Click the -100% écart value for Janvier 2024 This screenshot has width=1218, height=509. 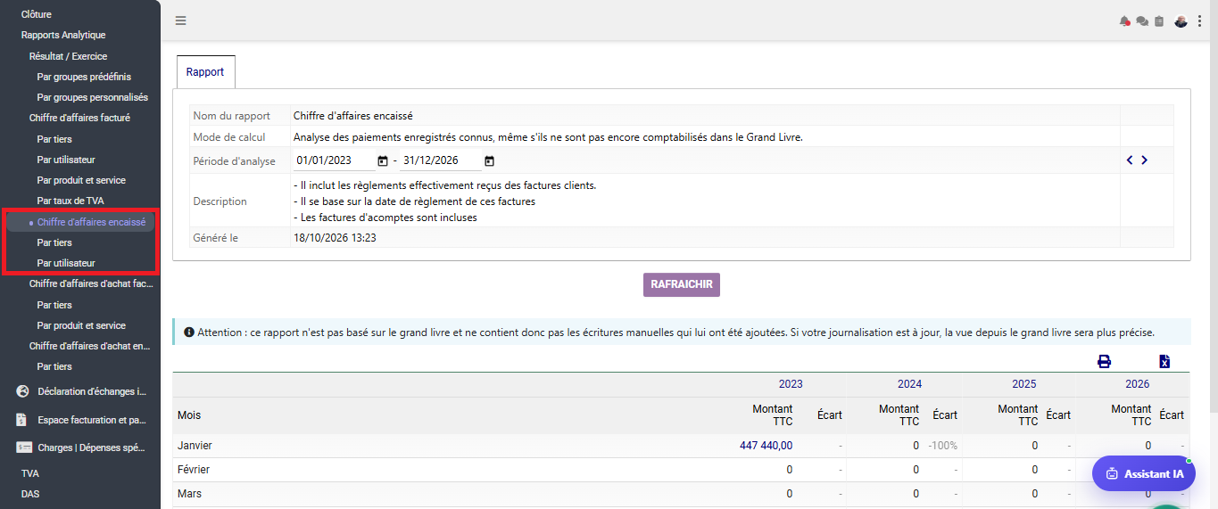[x=942, y=446]
